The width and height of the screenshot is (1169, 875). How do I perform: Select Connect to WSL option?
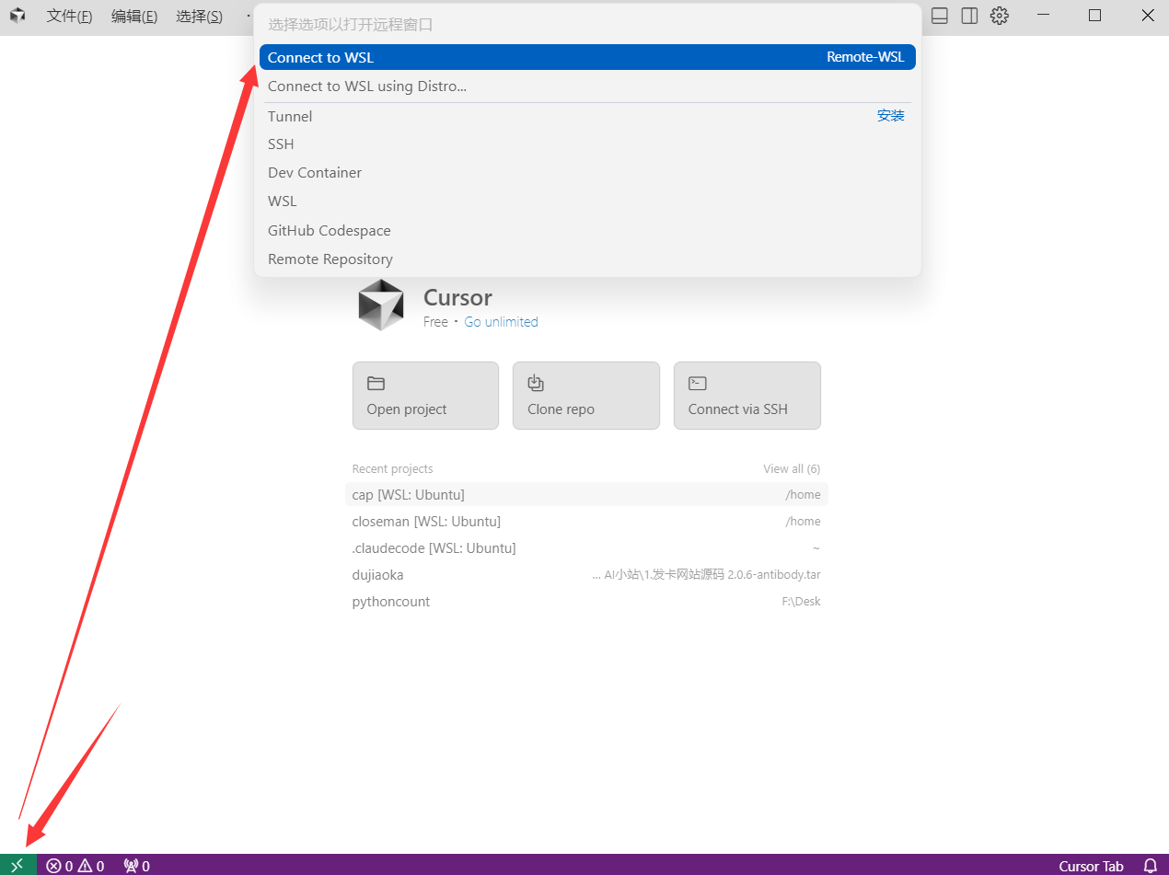point(587,57)
